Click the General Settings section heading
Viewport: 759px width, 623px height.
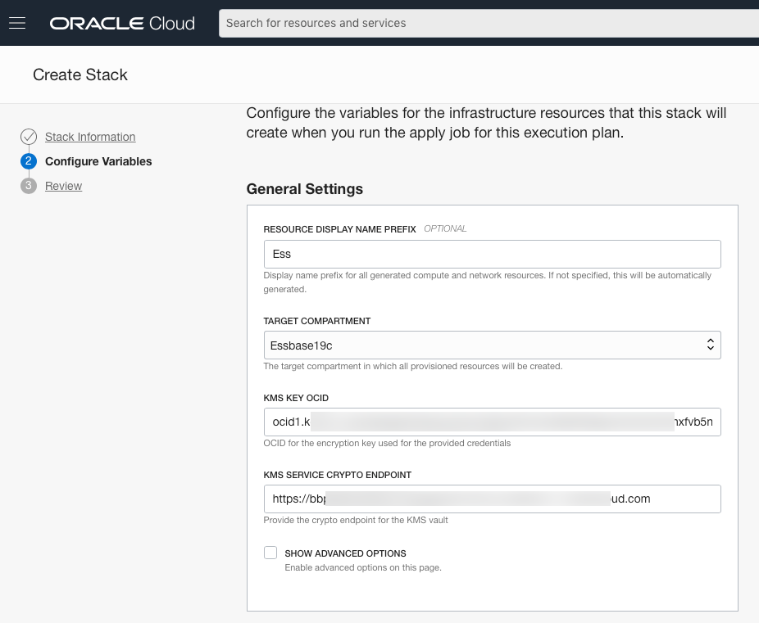pyautogui.click(x=304, y=189)
